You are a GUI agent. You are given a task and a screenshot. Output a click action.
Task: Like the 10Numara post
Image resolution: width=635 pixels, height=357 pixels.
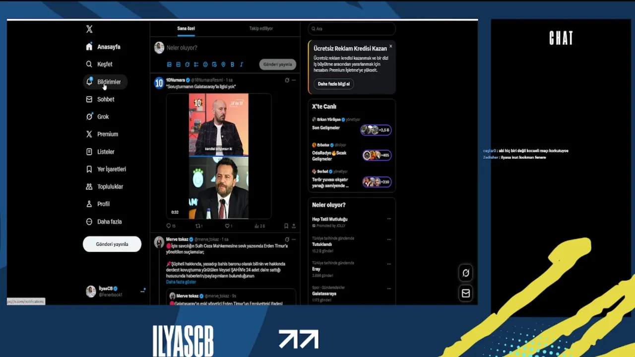click(x=228, y=226)
